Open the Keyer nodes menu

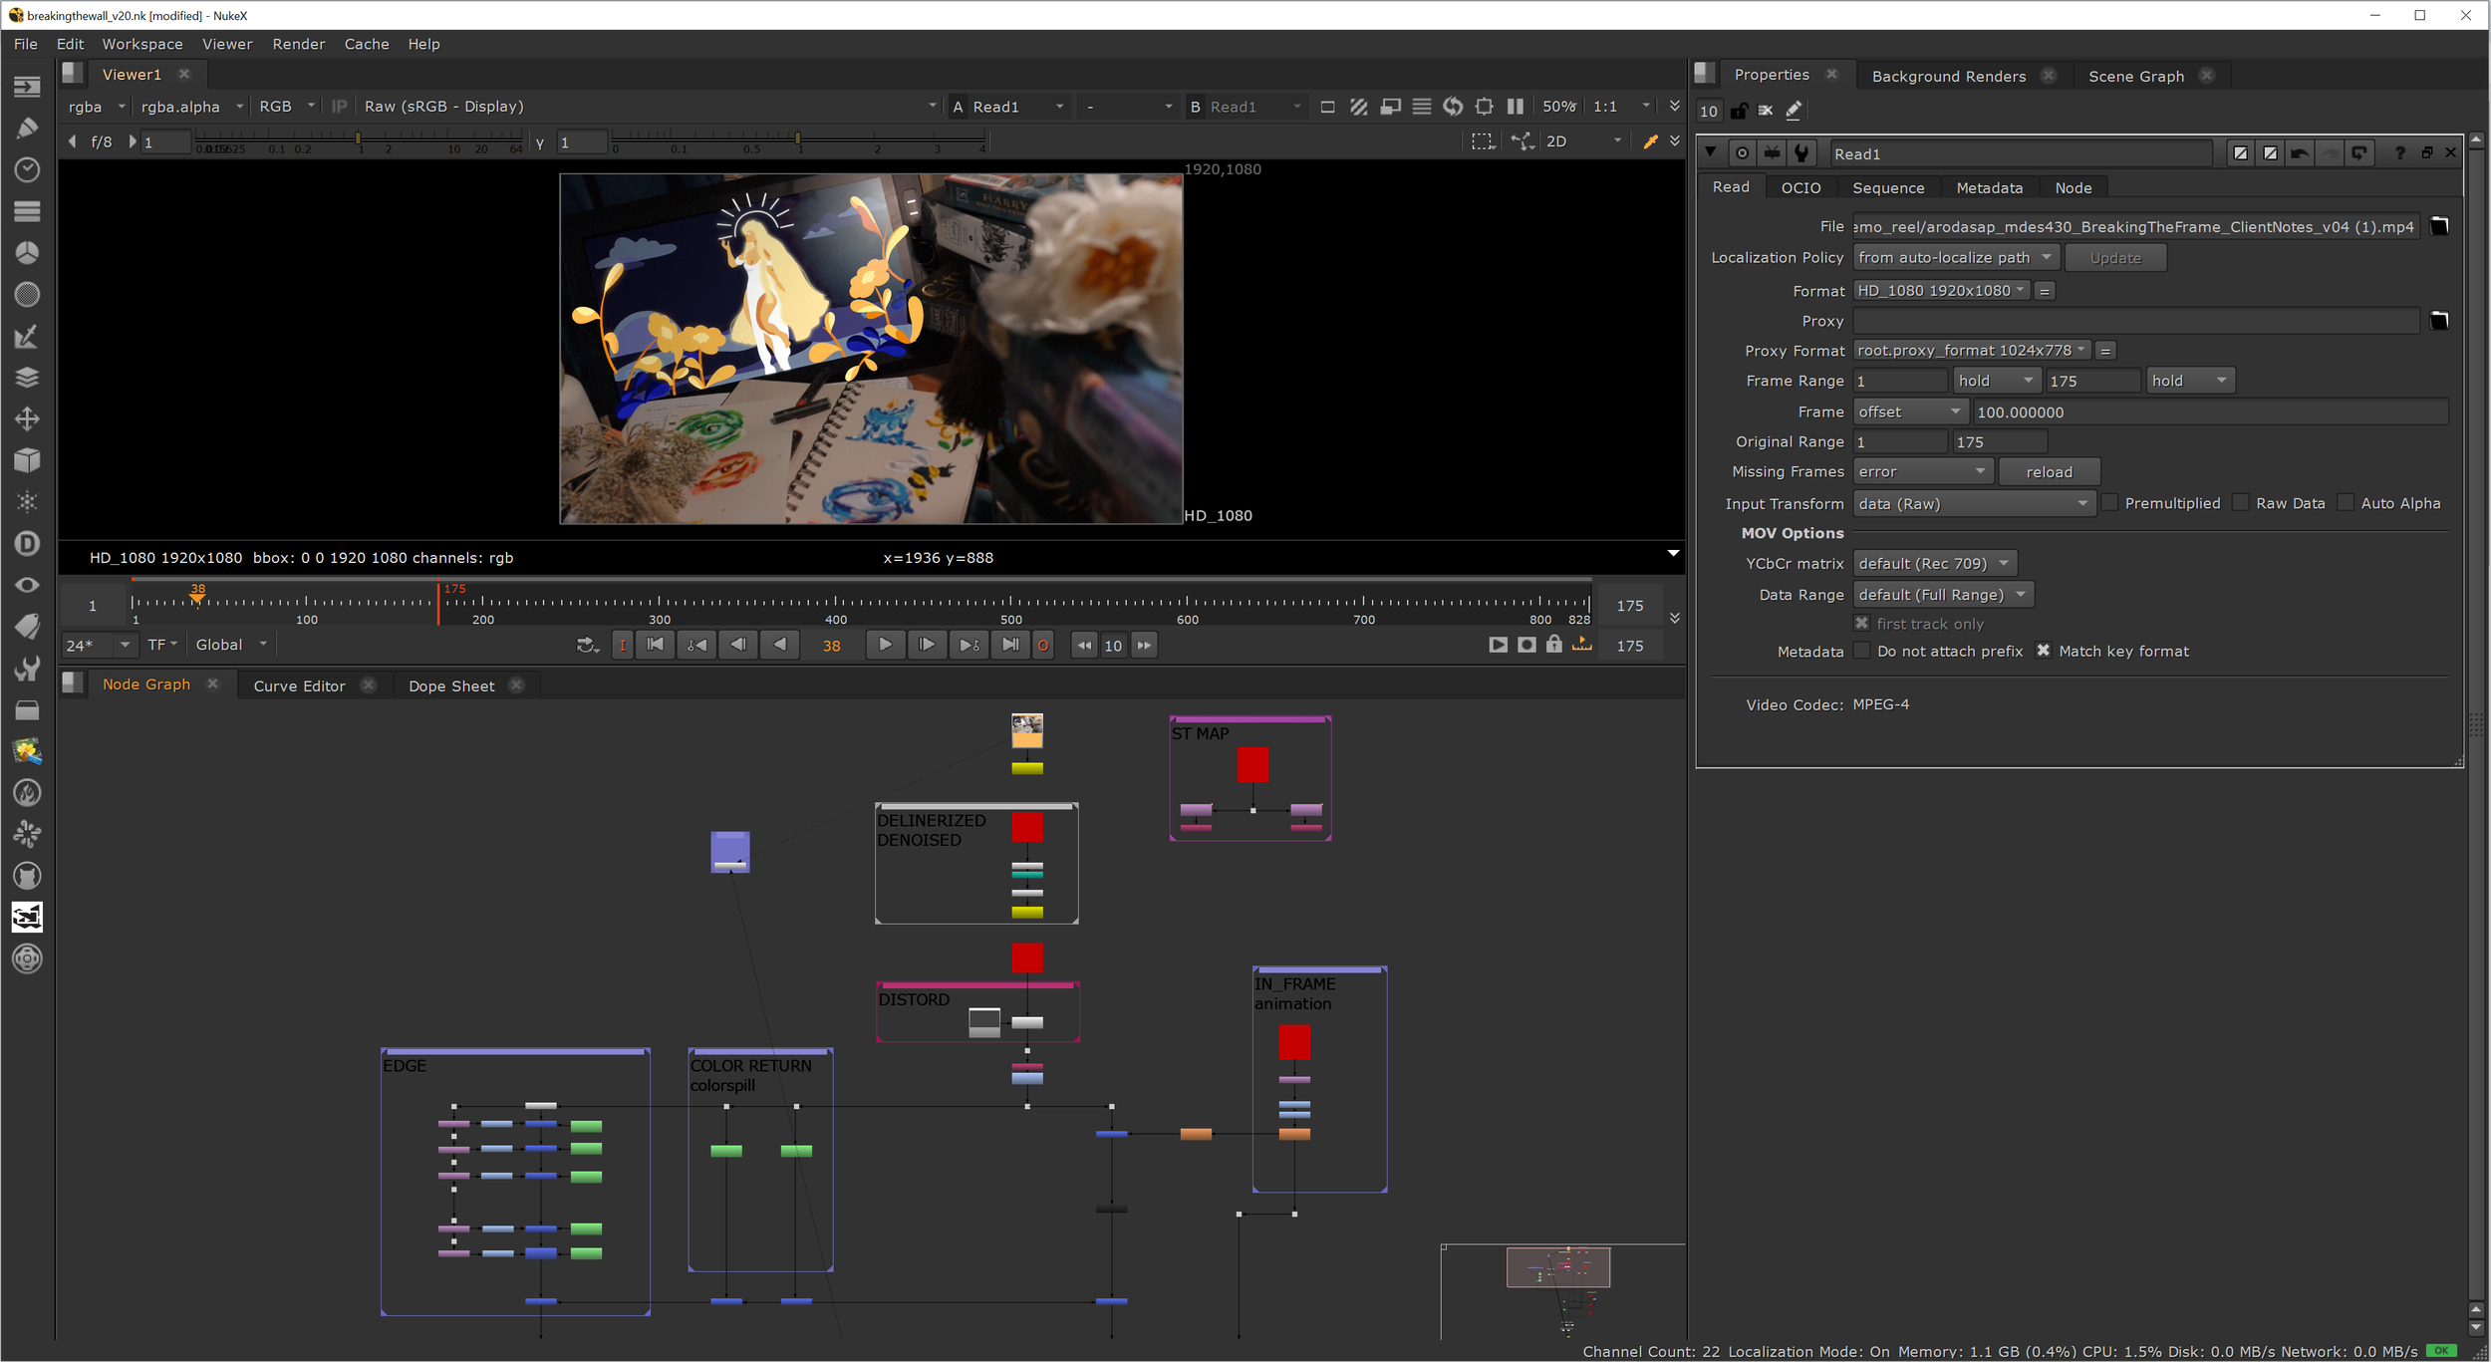[27, 336]
